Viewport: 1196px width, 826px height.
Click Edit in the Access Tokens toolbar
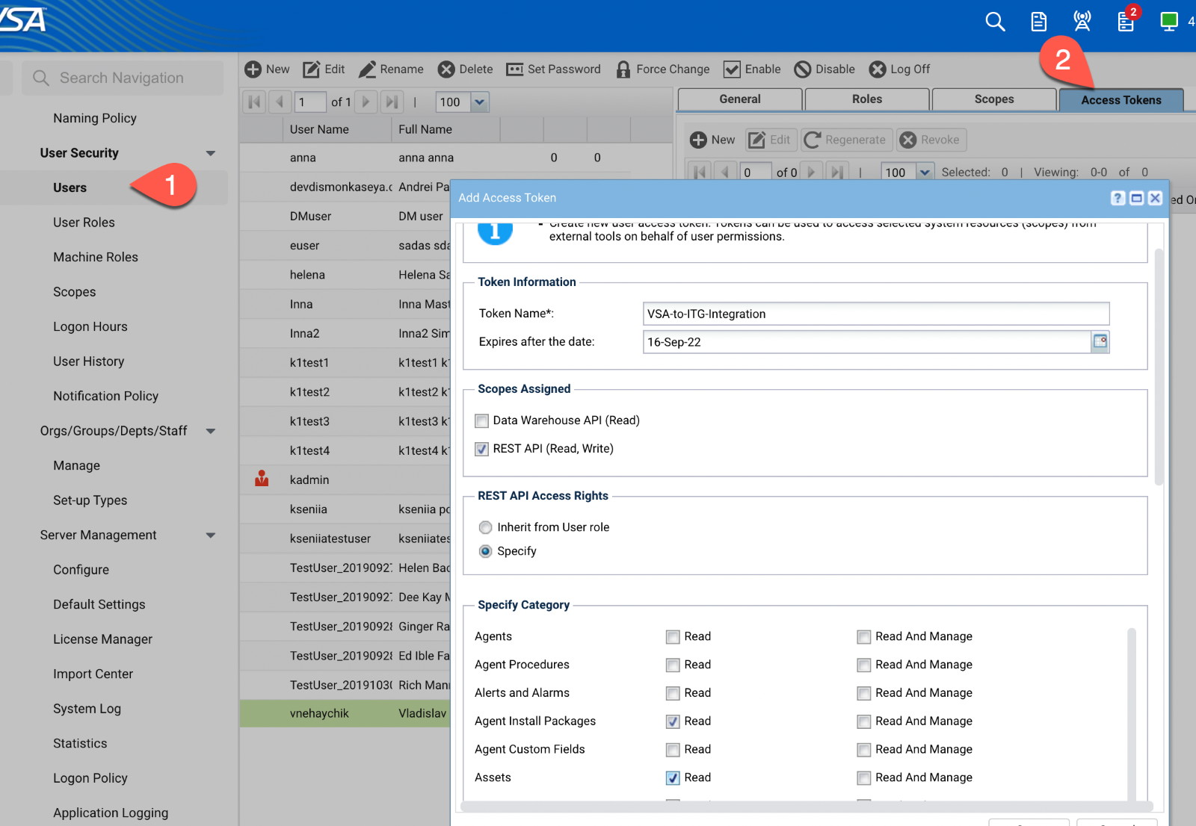pos(770,140)
